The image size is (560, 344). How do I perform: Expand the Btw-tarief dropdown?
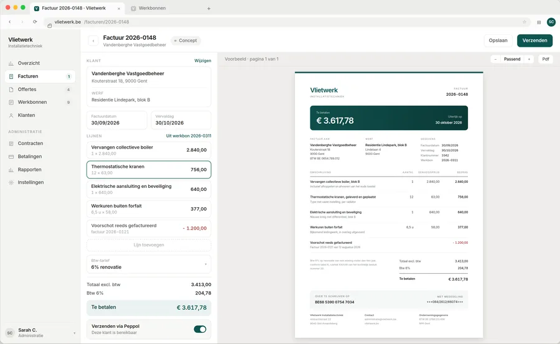click(x=149, y=264)
